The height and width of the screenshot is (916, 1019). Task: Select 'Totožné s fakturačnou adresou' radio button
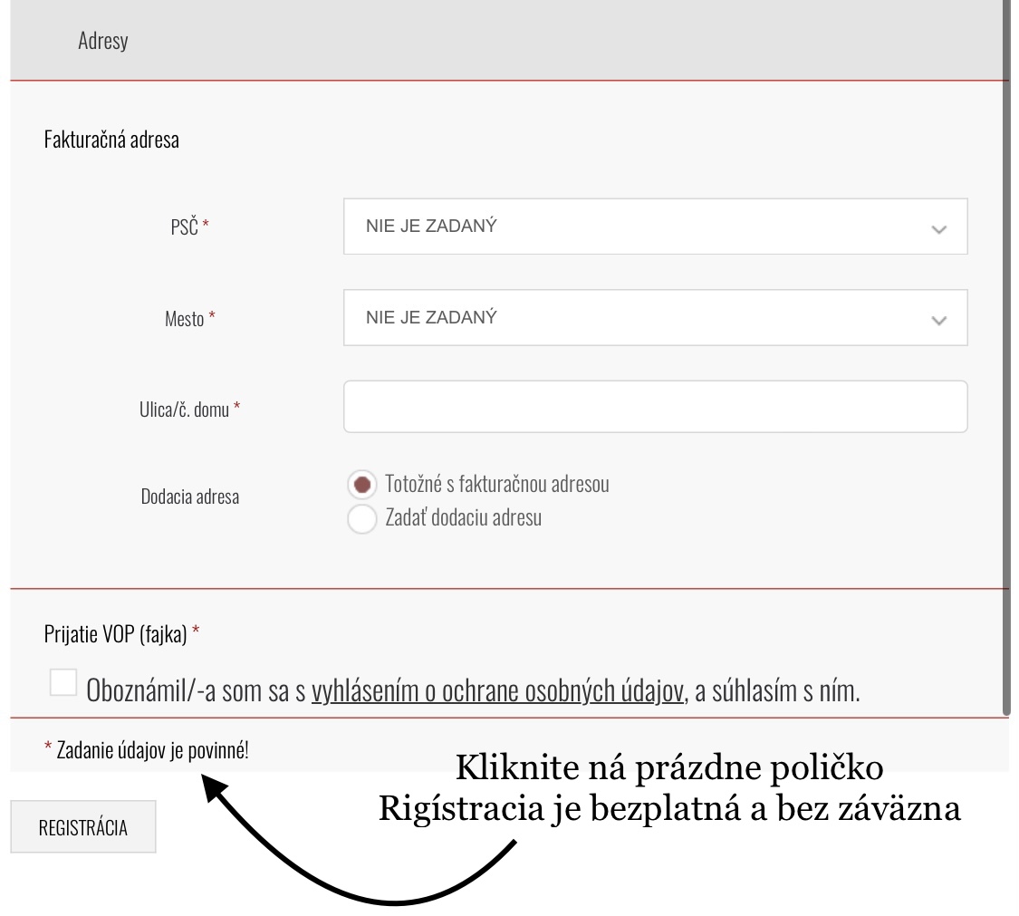pyautogui.click(x=361, y=485)
